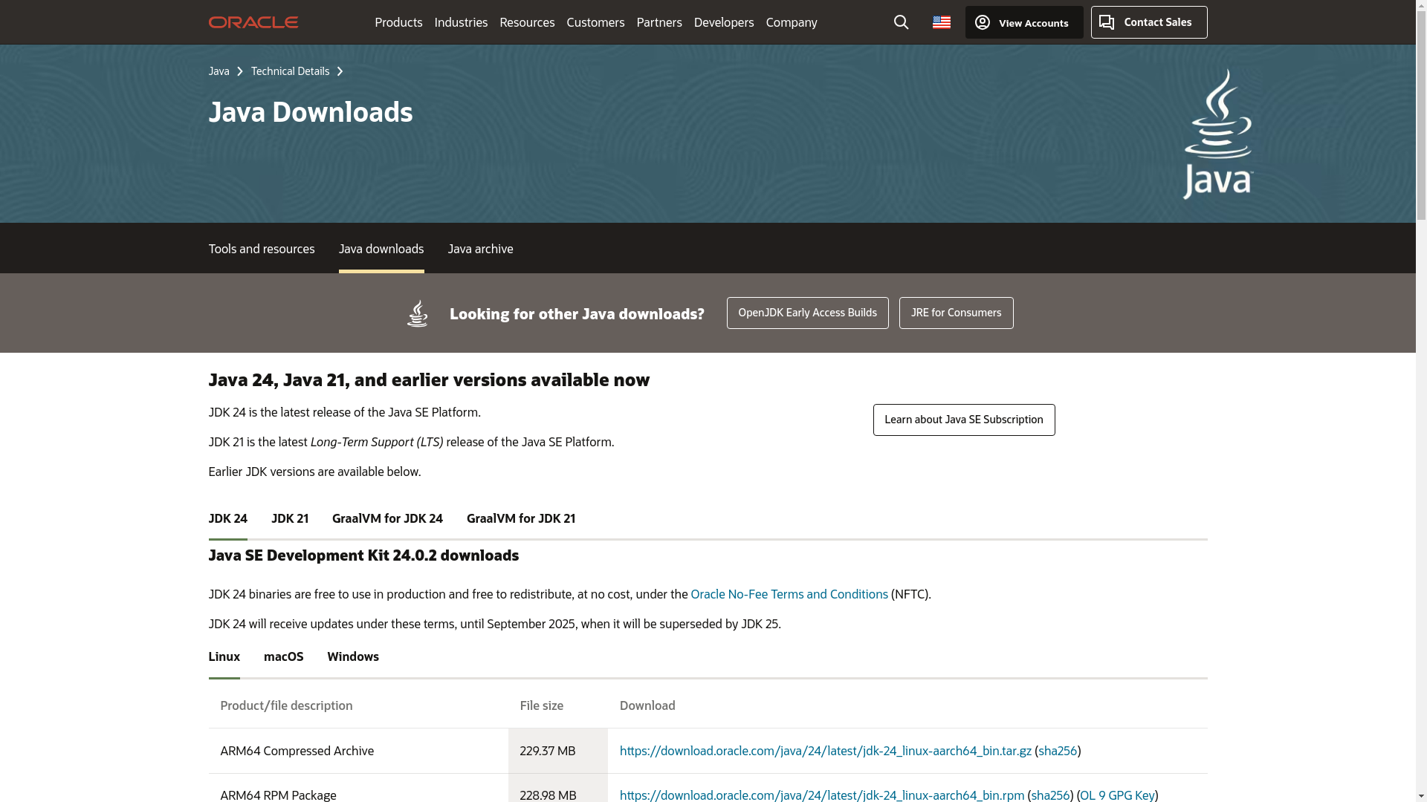
Task: Click the File size column header
Action: (541, 705)
